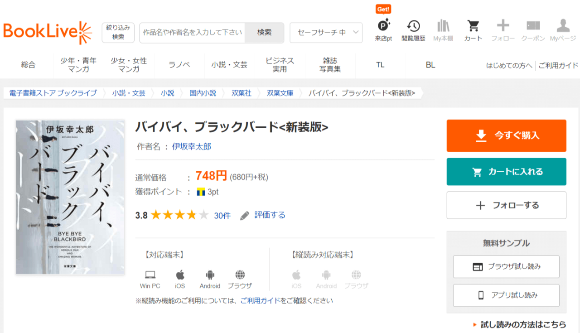580x333 pixels.
Task: Click the orange Get! badge
Action: point(383,9)
